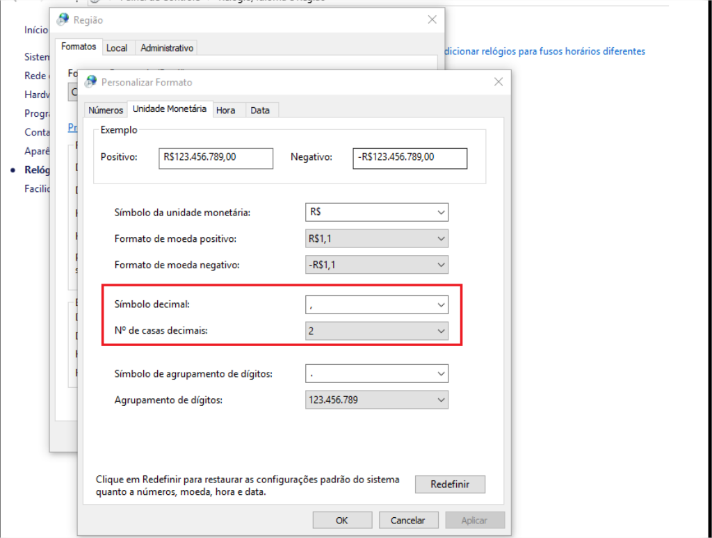Close the Região window
The width and height of the screenshot is (712, 538).
[432, 19]
